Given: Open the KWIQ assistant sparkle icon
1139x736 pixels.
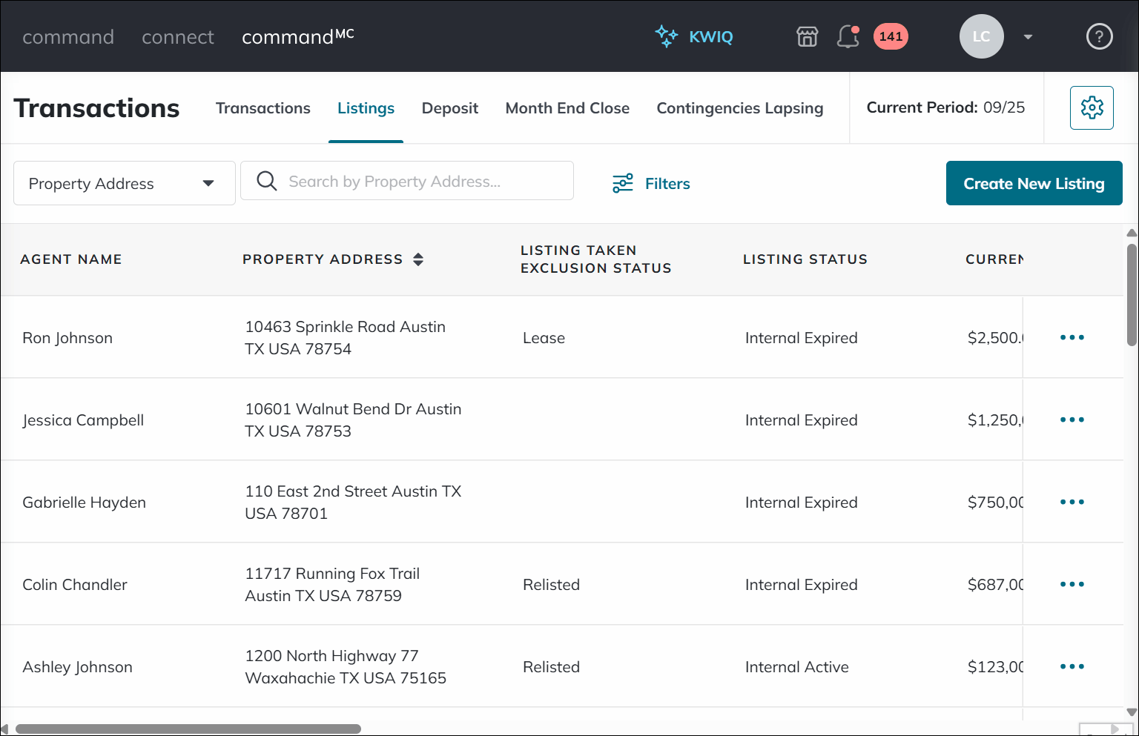Looking at the screenshot, I should click(666, 36).
